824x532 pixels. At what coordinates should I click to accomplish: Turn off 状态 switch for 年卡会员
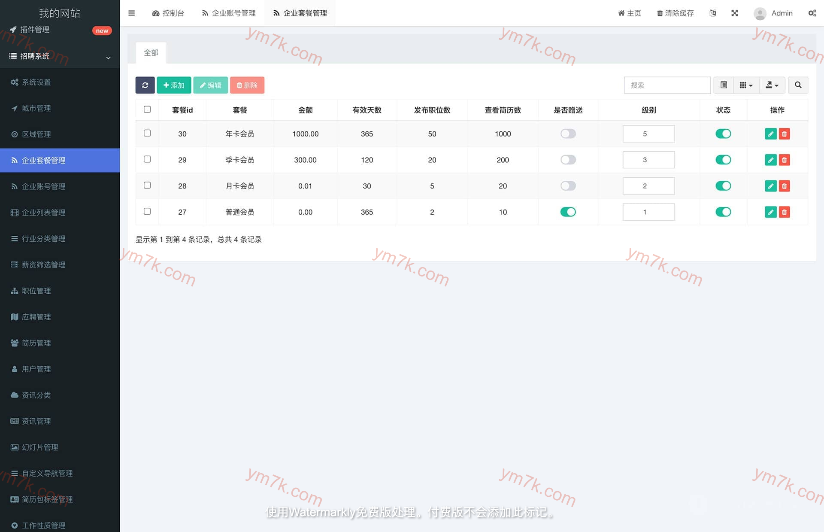coord(723,134)
